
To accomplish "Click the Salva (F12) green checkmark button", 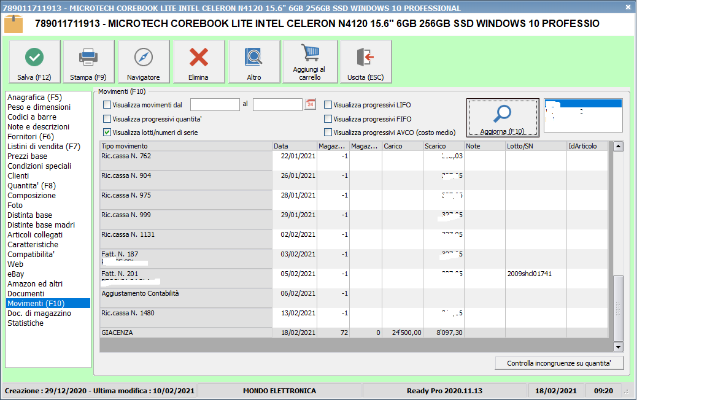I will point(35,62).
